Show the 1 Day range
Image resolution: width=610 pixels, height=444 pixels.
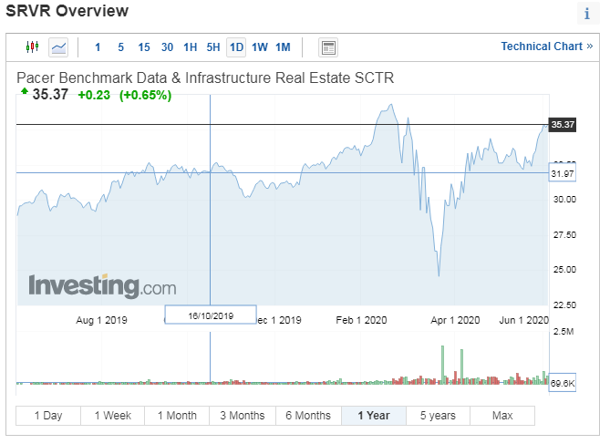pos(48,416)
